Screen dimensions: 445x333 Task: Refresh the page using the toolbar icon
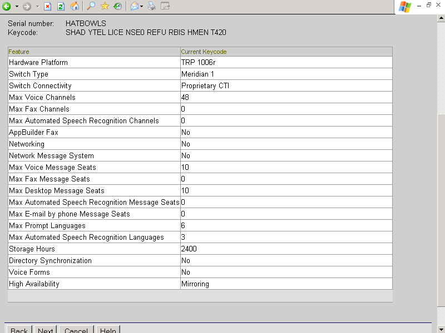pos(61,6)
